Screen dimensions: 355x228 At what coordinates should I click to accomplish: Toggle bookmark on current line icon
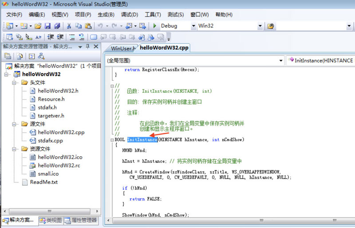tap(94, 37)
